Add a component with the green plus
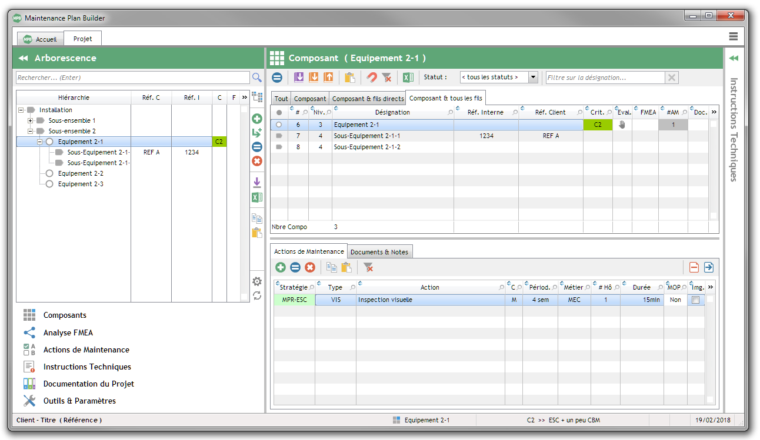Image resolution: width=760 pixels, height=440 pixels. coord(257,119)
